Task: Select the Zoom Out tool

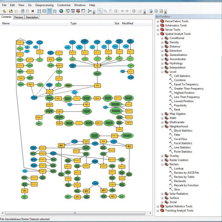Action: point(105,11)
